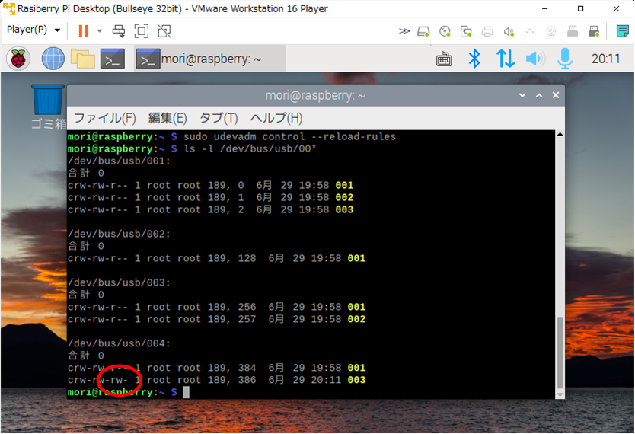Viewport: 635px width, 434px height.
Task: Expand the hidden devices chevron in VMware toolbar
Action: tap(404, 31)
